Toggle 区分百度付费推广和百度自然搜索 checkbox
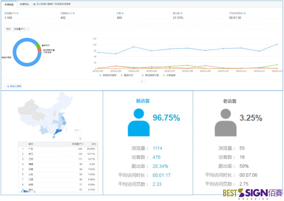The image size is (284, 201). click(x=34, y=4)
